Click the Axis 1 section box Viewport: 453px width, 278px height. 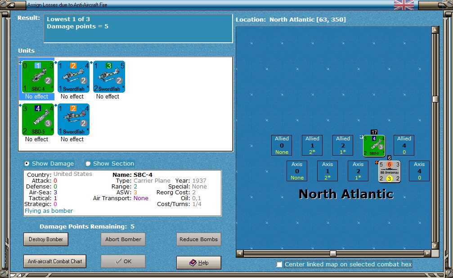327,171
